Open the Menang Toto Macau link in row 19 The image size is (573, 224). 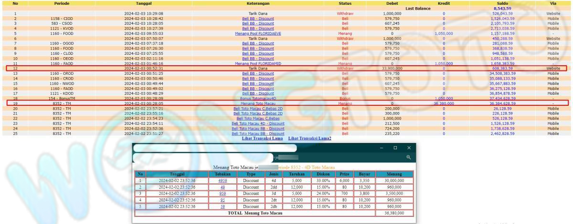click(x=258, y=103)
